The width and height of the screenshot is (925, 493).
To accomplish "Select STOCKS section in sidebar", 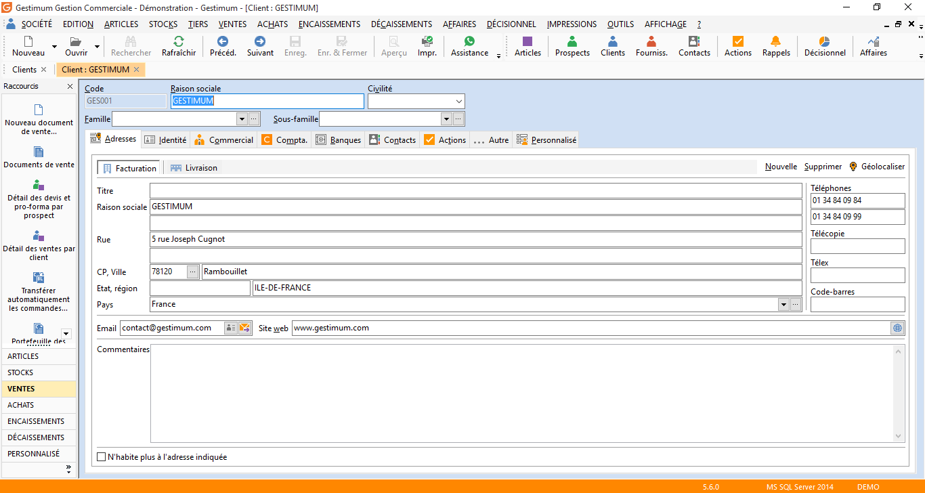I will tap(39, 372).
